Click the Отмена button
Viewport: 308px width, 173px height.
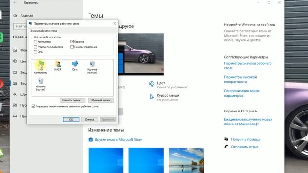[90, 119]
